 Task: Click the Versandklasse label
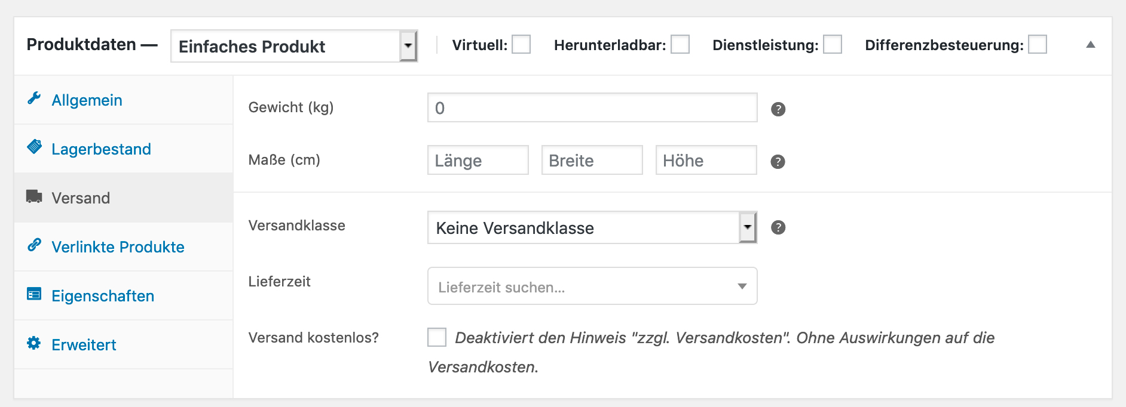(x=296, y=226)
